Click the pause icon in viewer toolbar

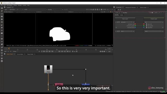point(102,9)
